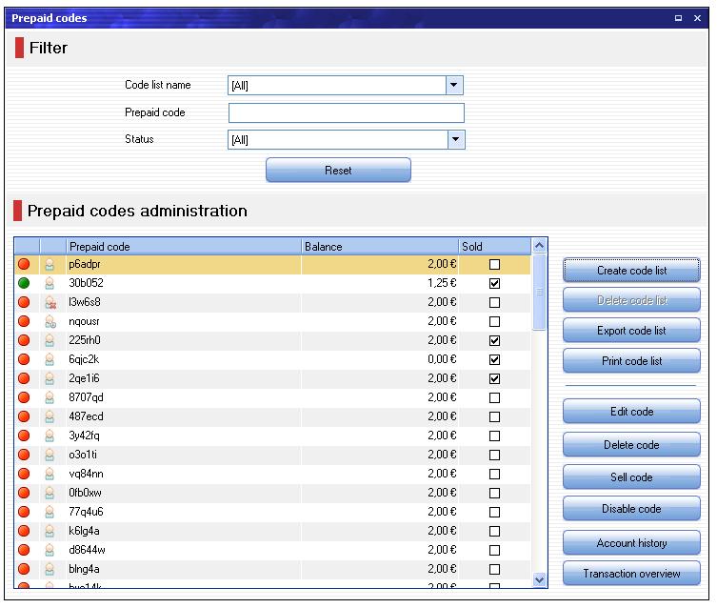Open Account history

click(x=631, y=543)
